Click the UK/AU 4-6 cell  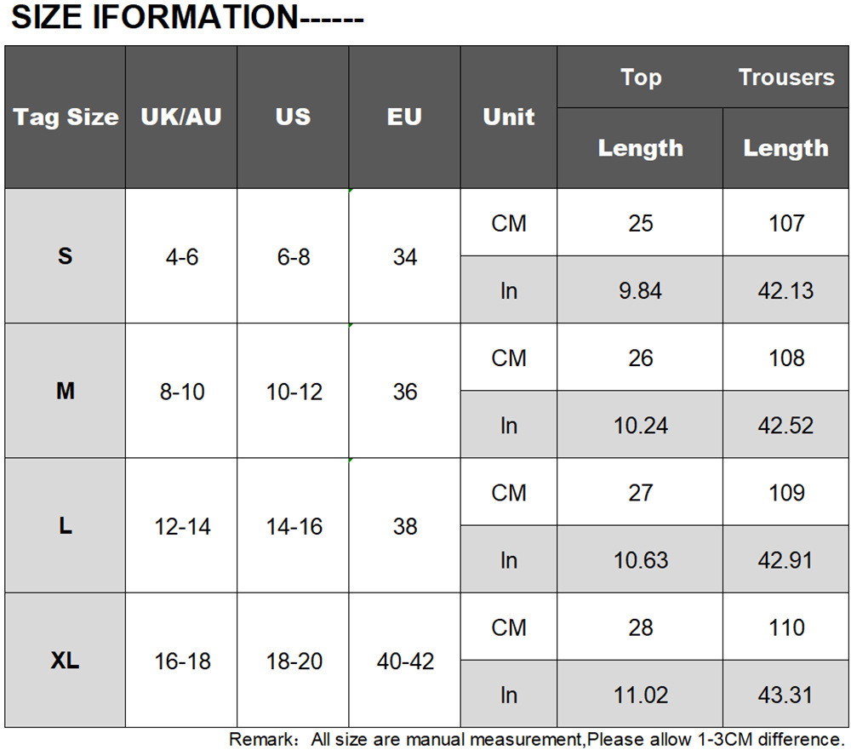(x=181, y=256)
